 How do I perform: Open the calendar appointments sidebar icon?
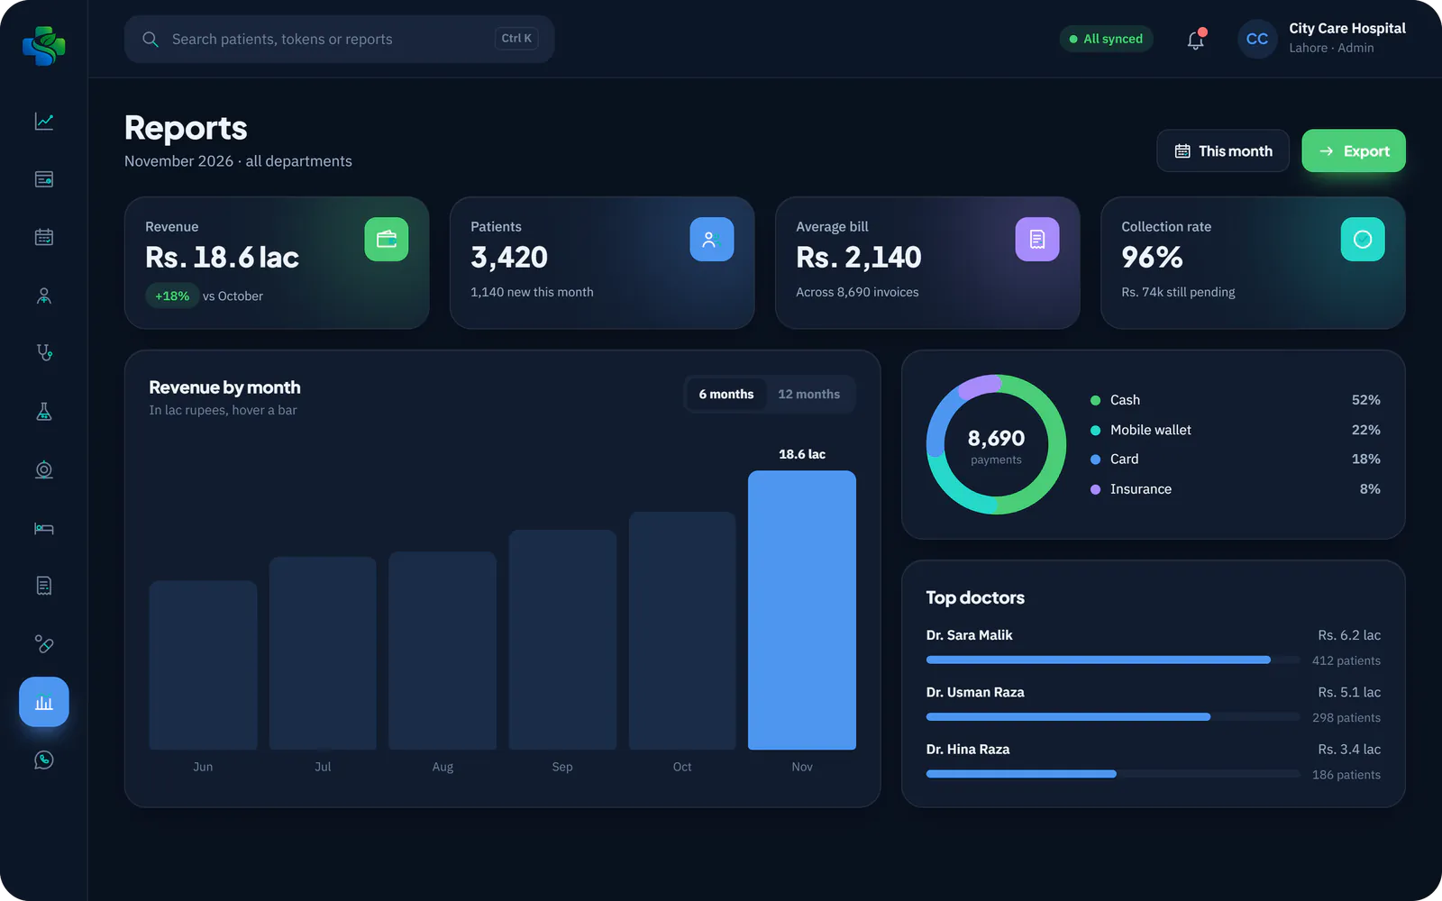[x=43, y=237]
